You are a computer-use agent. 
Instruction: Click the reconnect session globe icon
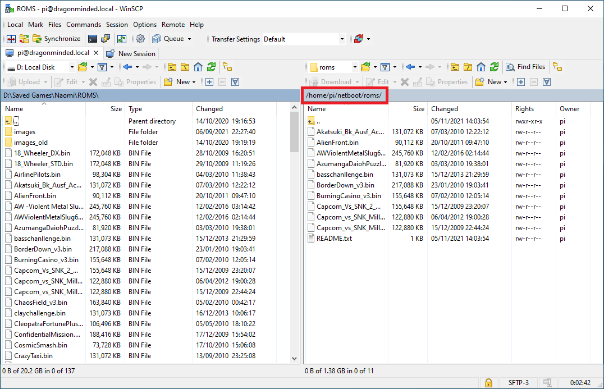pos(359,39)
